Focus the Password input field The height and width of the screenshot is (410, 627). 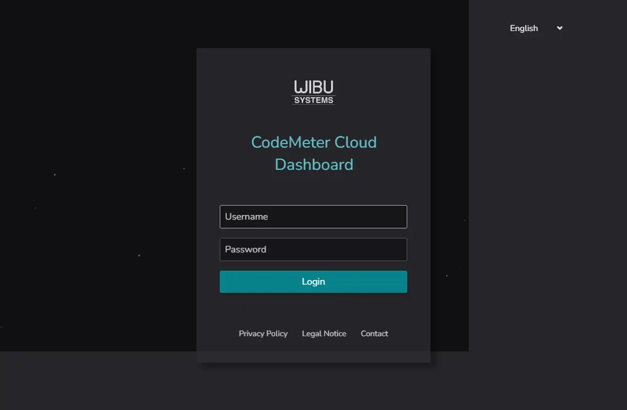coord(313,250)
